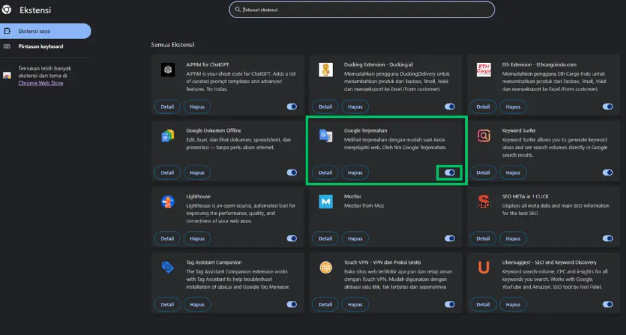Click the MozBar blue M icon

pos(326,202)
